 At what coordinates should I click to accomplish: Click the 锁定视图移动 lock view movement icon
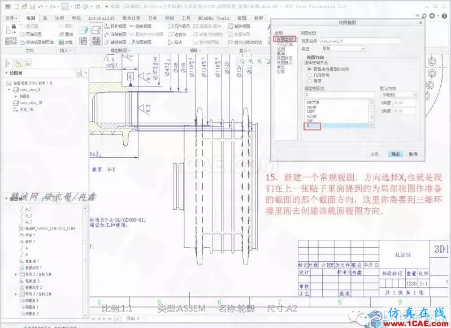[x=11, y=34]
